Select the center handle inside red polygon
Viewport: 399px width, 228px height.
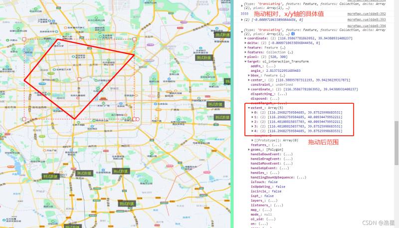tap(79, 79)
